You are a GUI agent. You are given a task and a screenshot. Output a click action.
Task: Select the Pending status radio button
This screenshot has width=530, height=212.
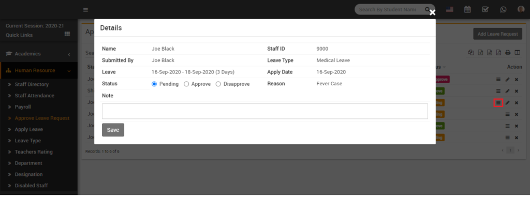154,84
